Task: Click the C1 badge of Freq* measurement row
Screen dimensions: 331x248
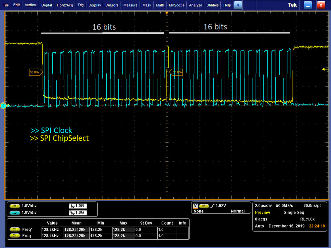Action: [15, 229]
